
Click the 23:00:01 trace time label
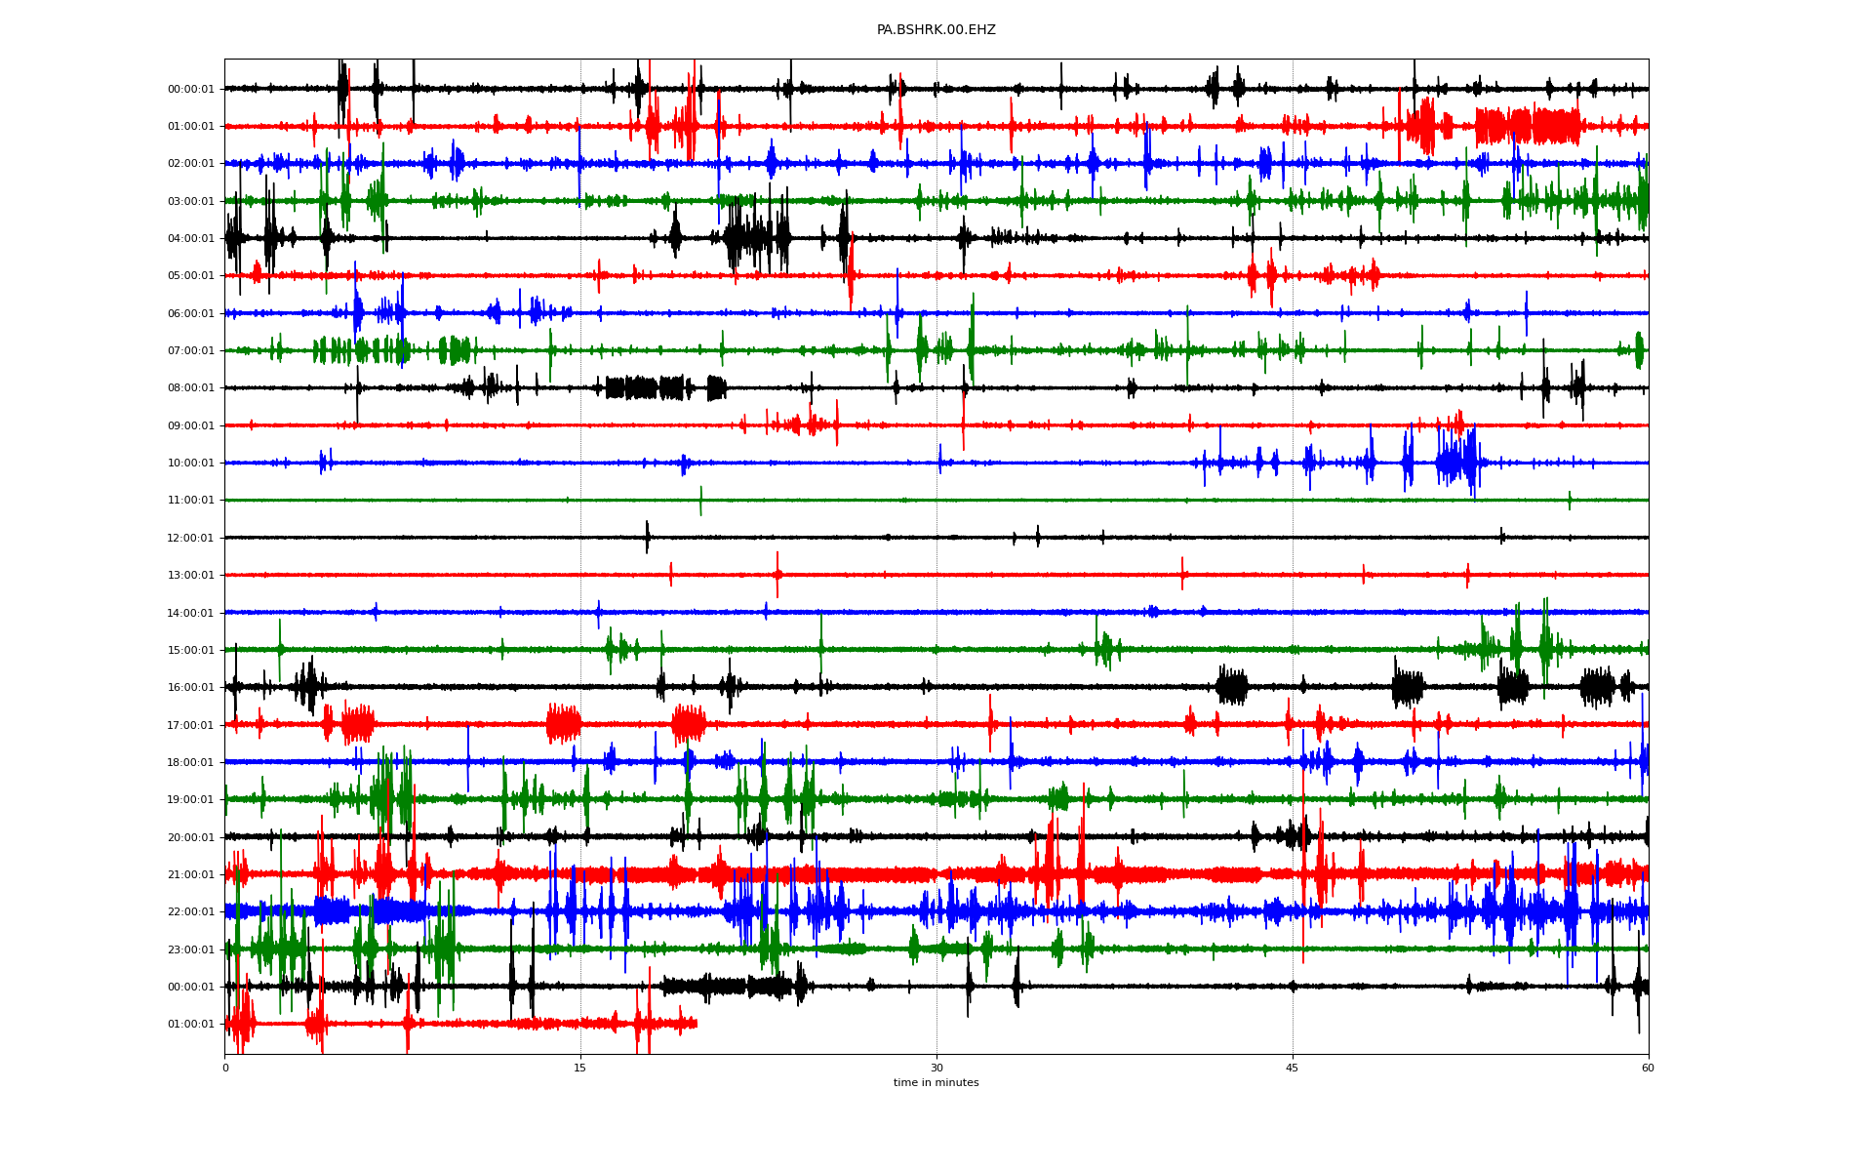[190, 949]
